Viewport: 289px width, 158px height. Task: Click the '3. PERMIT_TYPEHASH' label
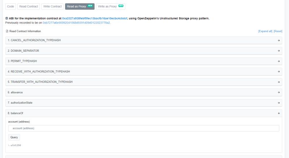coord(22,61)
